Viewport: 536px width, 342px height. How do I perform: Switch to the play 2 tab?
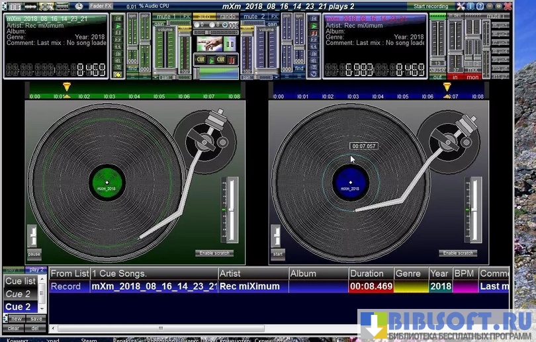coord(36,269)
